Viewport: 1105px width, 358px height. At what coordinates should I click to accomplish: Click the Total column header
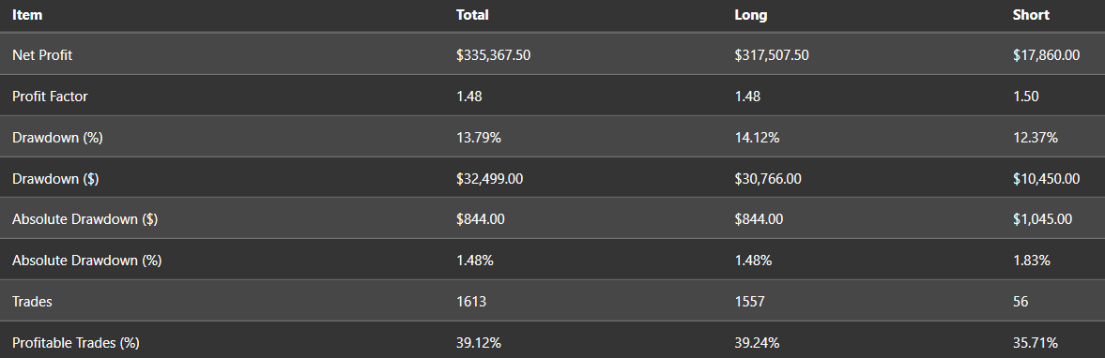tap(472, 15)
